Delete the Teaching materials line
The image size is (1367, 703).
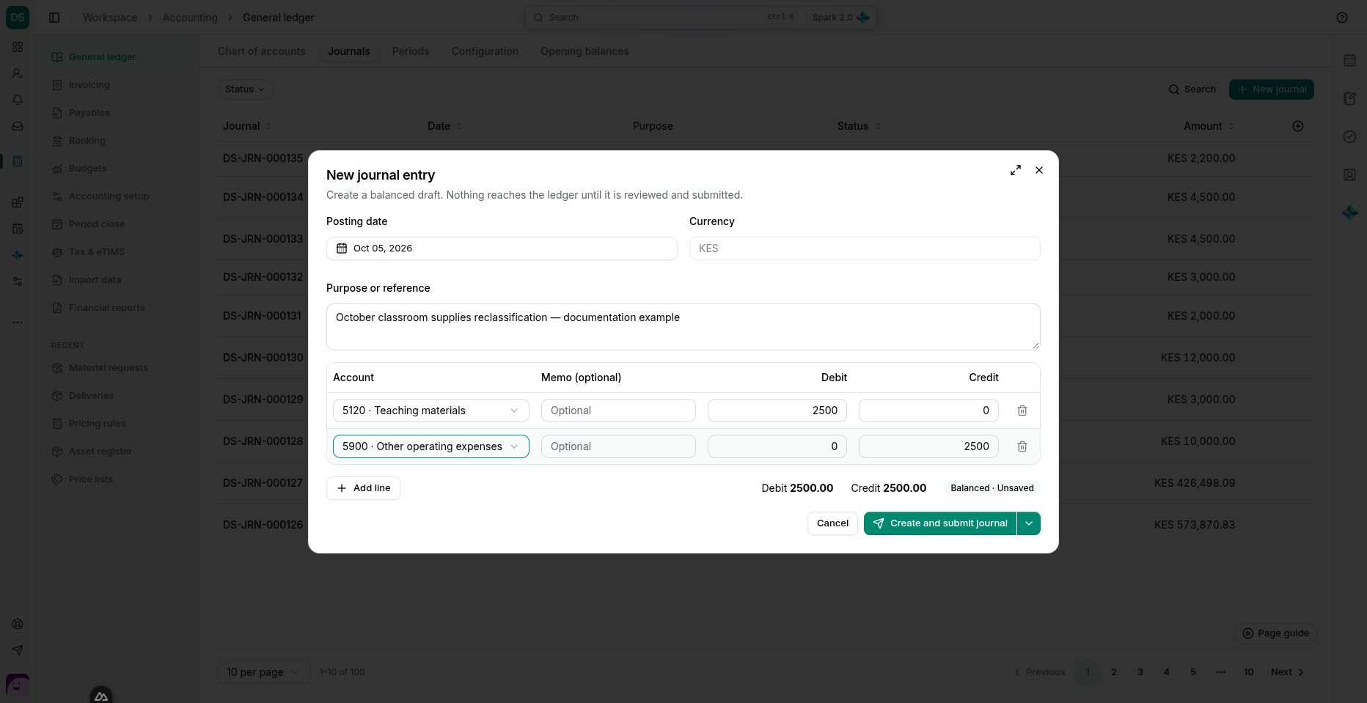point(1022,411)
